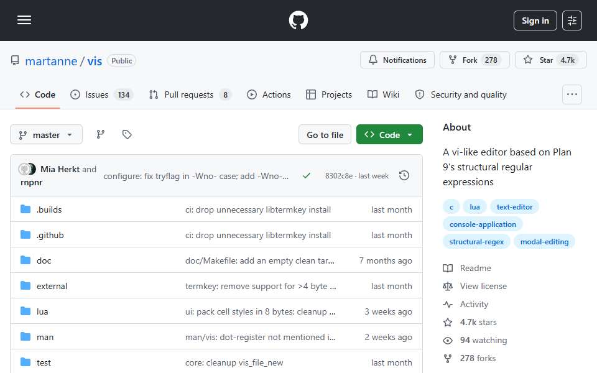Open the Actions tab

269,94
